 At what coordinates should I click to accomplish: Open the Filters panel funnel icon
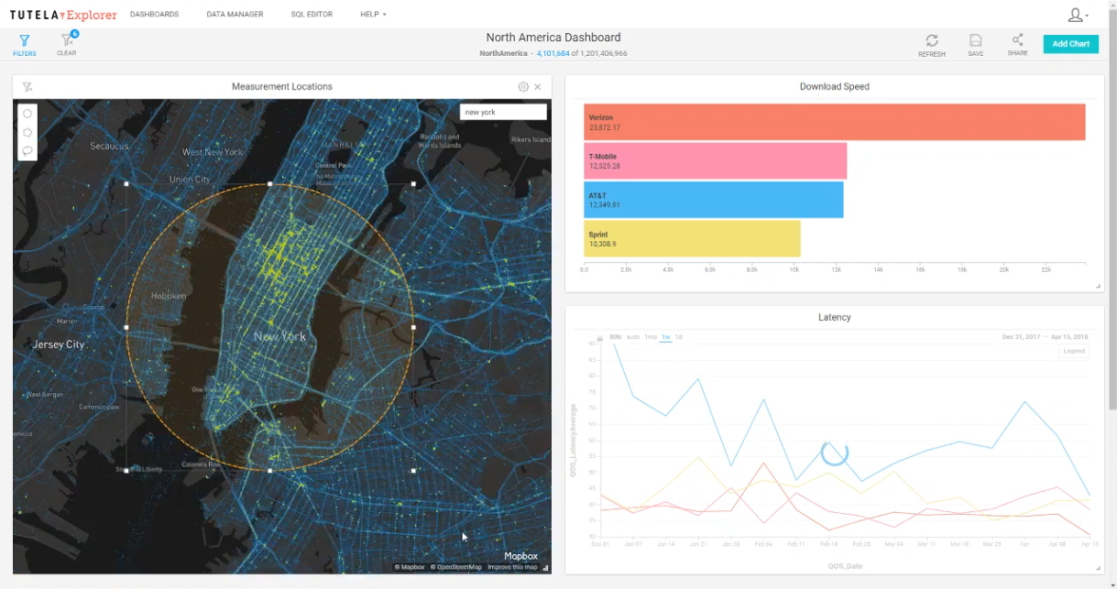(25, 41)
